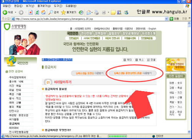
Task: Click the green Back arrow button
Action: (5, 12)
